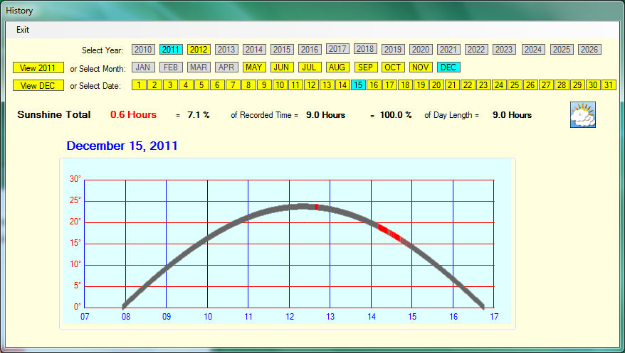625x353 pixels.
Task: Click the 100.0 % day length value
Action: 396,115
